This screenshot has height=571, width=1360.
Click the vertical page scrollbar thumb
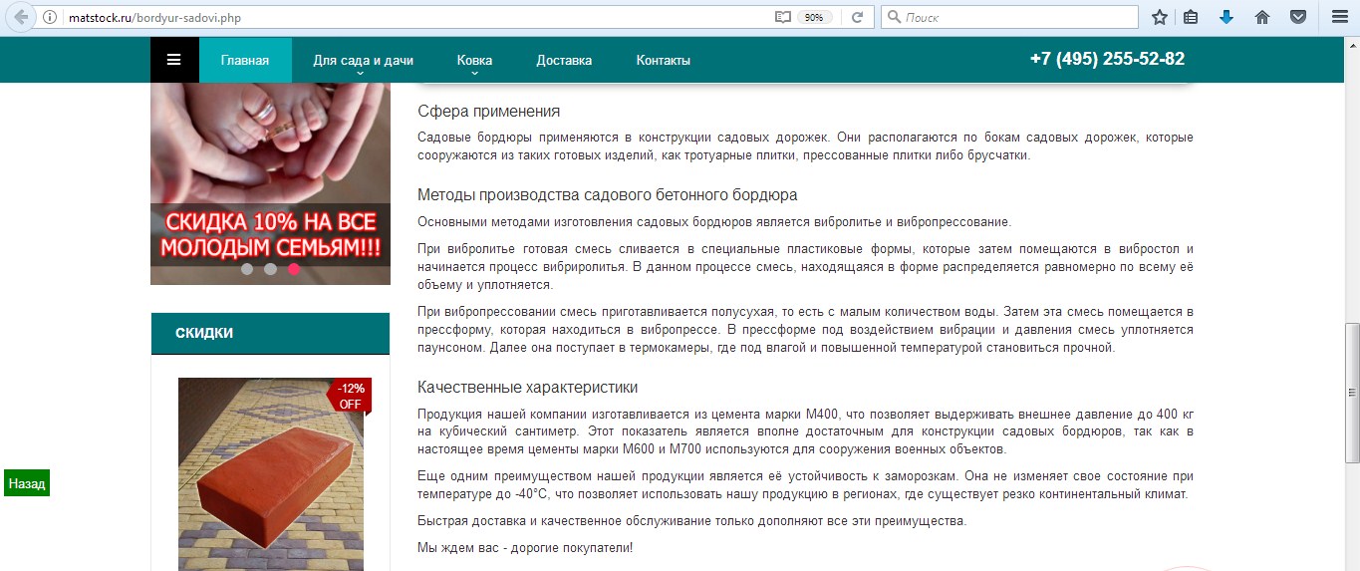(x=1352, y=393)
